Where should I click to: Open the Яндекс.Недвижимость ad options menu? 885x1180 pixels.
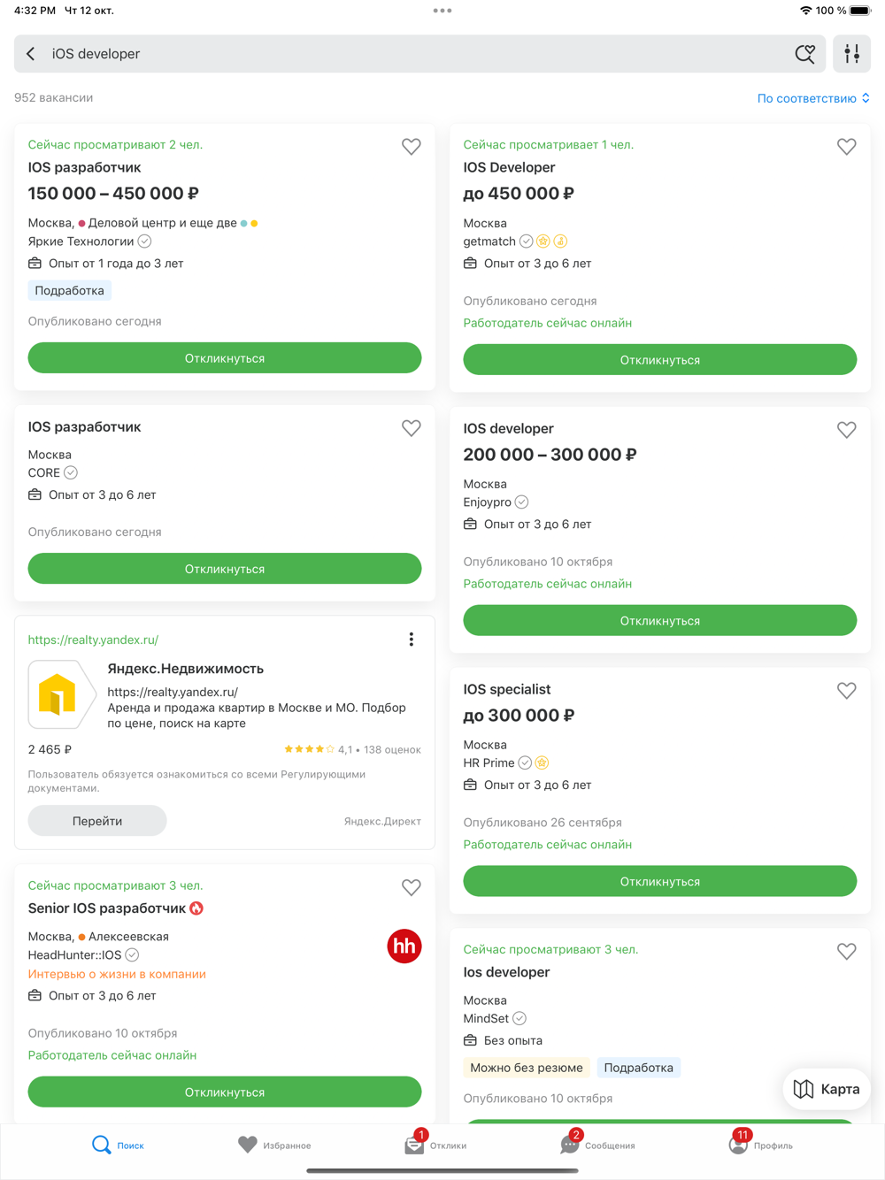pyautogui.click(x=412, y=640)
